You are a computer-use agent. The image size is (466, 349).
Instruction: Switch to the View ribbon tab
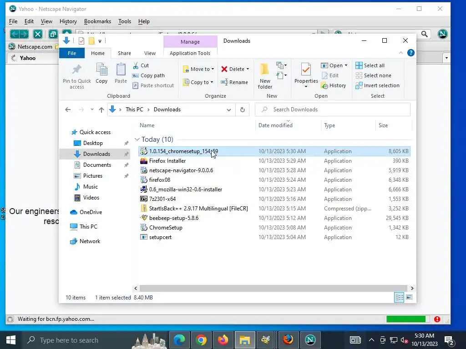click(150, 53)
